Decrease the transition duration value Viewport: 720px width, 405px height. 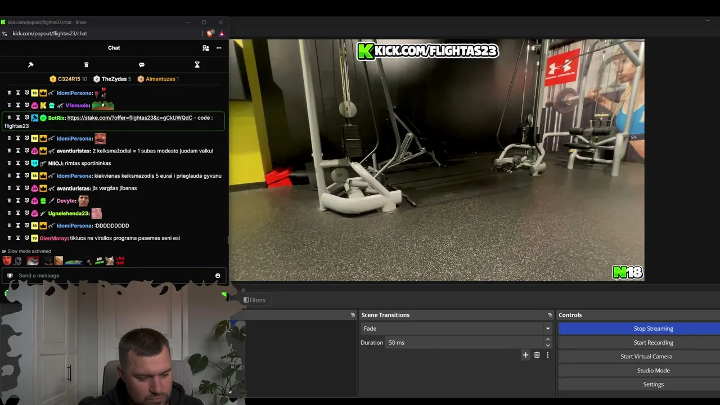548,345
